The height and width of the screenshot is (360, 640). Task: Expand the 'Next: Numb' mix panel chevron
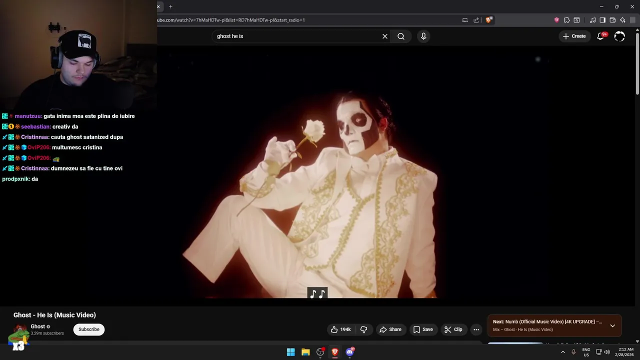[612, 325]
